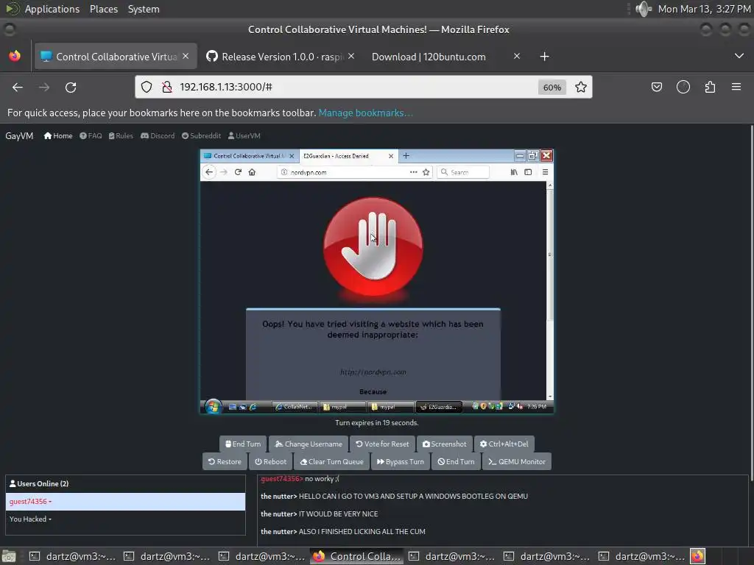This screenshot has width=754, height=565.
Task: Open the shield tracking protection icon
Action: click(x=147, y=87)
